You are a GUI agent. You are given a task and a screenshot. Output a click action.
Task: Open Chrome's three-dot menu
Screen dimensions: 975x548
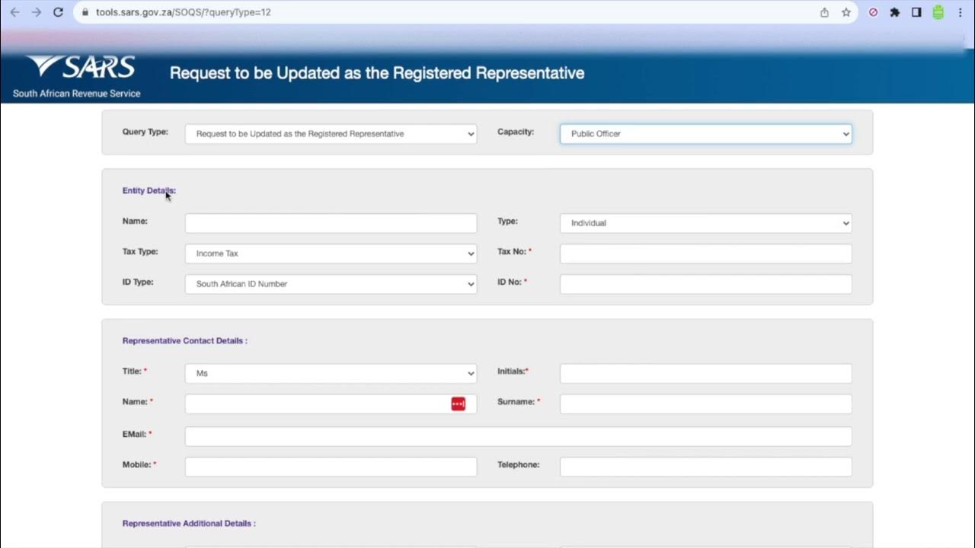pos(960,12)
